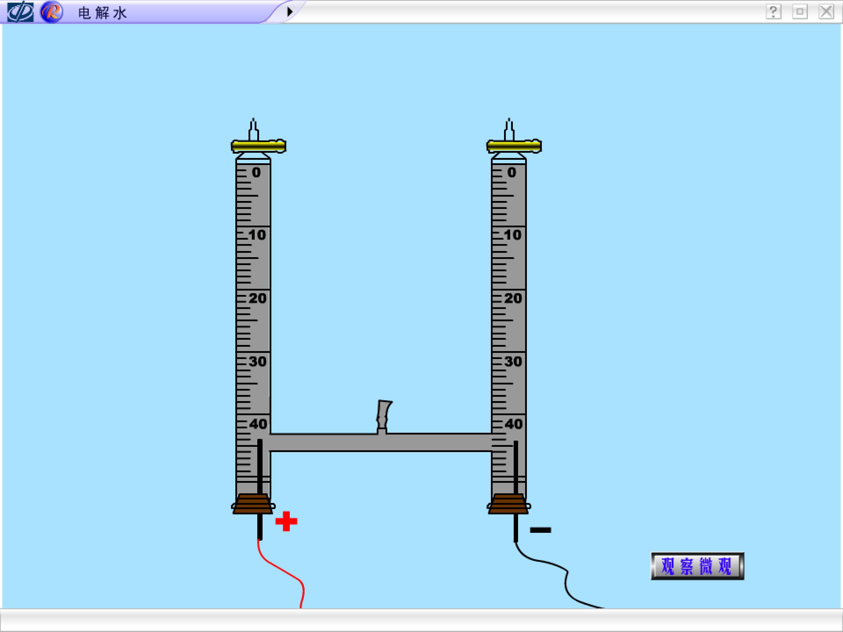Screen dimensions: 843x632
Task: Open the question mark help button
Action: click(773, 12)
